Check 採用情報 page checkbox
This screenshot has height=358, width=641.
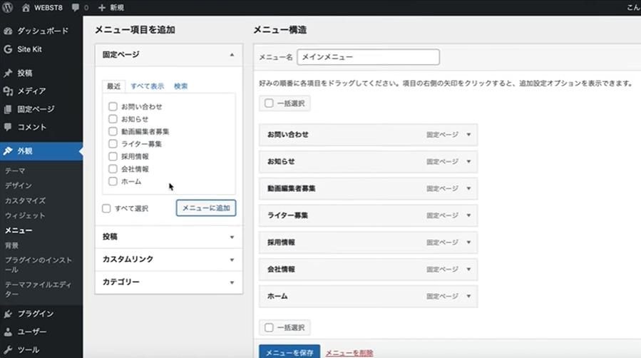coord(113,156)
